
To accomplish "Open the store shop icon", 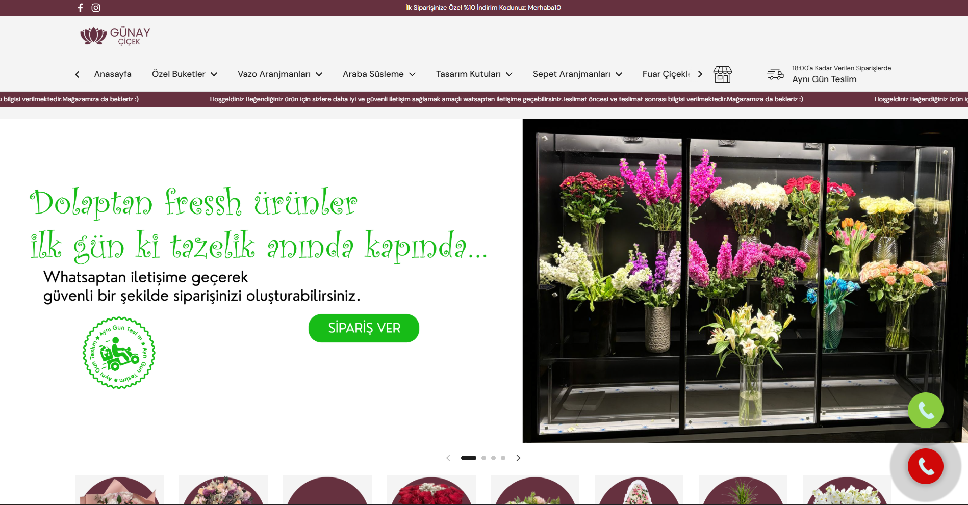I will tap(723, 74).
